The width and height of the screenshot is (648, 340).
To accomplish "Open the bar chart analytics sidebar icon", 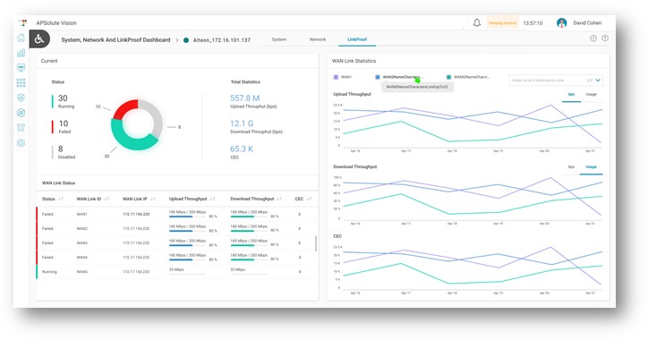I will click(21, 53).
